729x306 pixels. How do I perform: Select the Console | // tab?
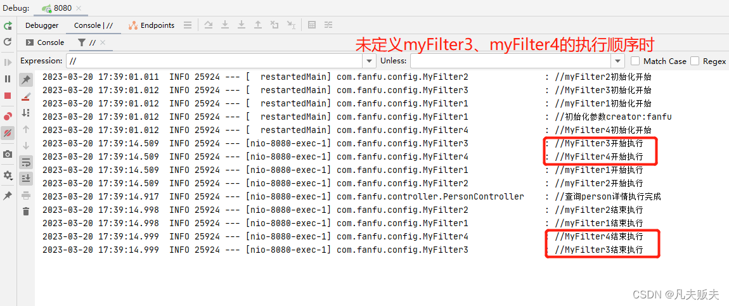pos(93,25)
